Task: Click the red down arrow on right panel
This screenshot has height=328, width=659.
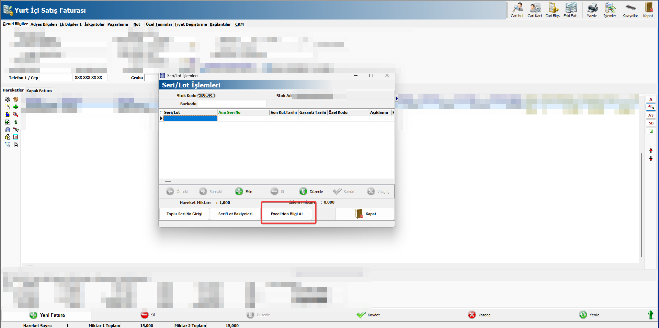Action: click(651, 159)
